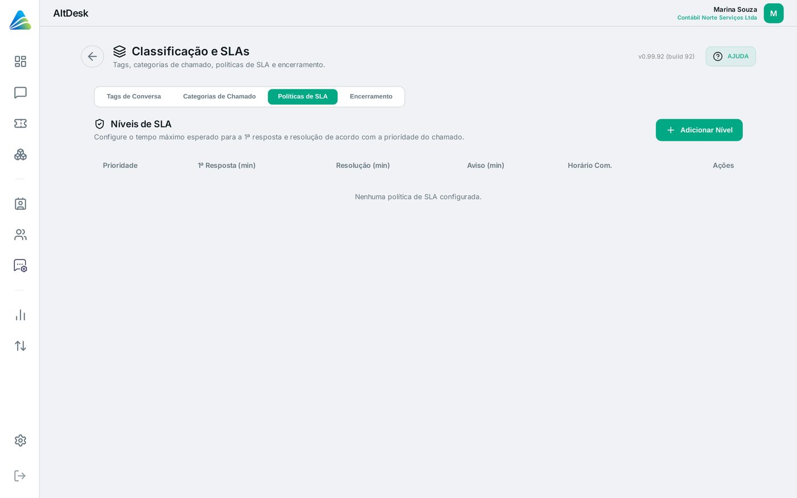The height and width of the screenshot is (498, 797).
Task: Click the AltDesk title in header
Action: tap(71, 13)
